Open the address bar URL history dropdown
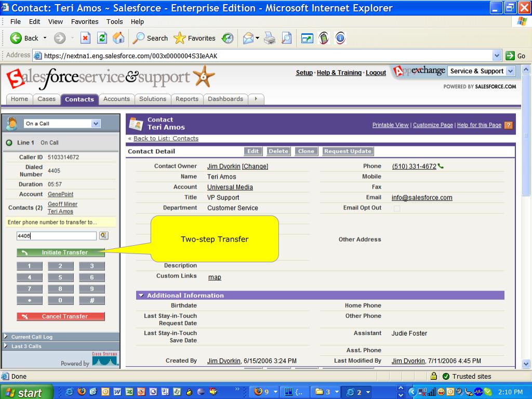This screenshot has width=532, height=399. click(497, 56)
